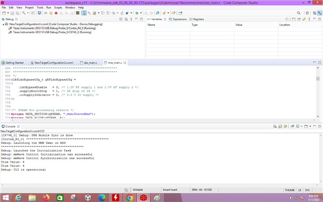Click the memory grid icon in toolbar
Viewport: 323px width, 202px height.
click(78, 13)
